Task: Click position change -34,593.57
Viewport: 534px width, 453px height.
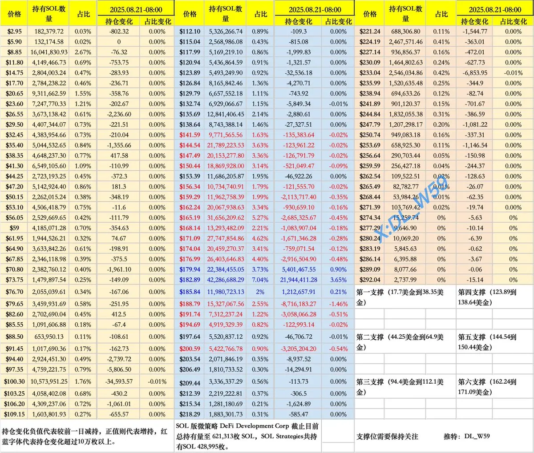Action: [x=119, y=381]
